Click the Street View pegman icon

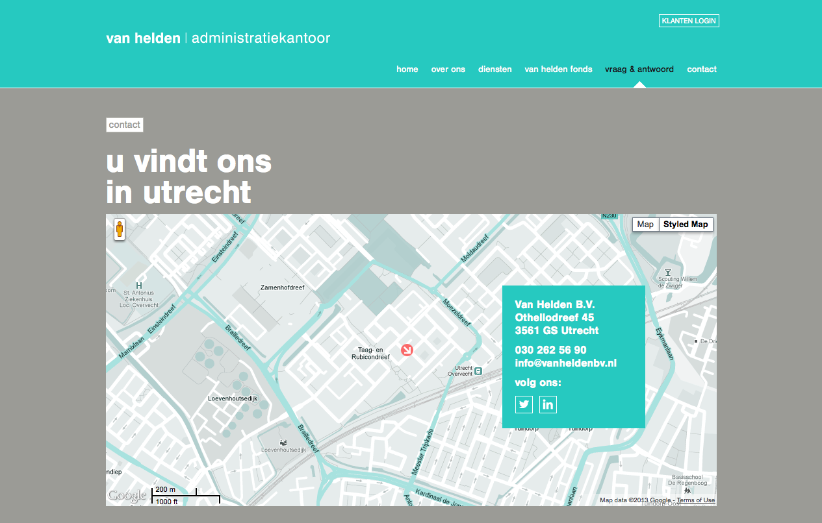tap(120, 230)
